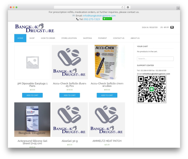Click the browser download icon near address bar
The image size is (188, 159).
pos(128,7)
